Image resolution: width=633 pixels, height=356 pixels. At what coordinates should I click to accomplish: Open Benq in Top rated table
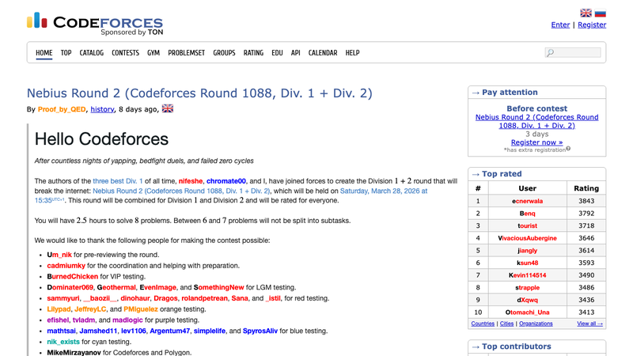pyautogui.click(x=527, y=214)
